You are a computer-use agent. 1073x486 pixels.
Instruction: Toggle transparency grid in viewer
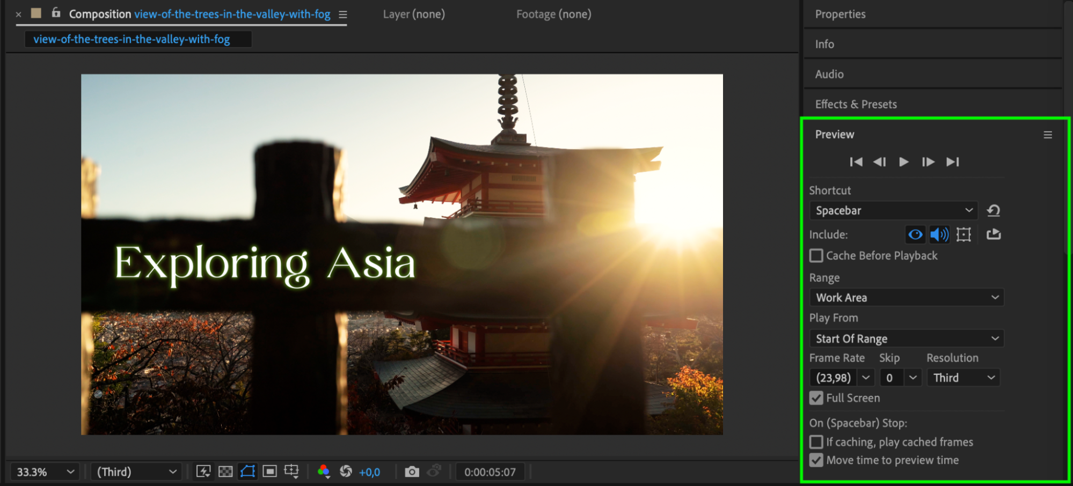click(x=225, y=472)
